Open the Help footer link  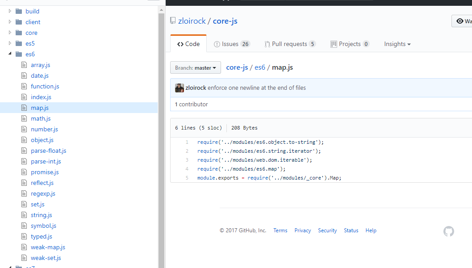pos(371,230)
